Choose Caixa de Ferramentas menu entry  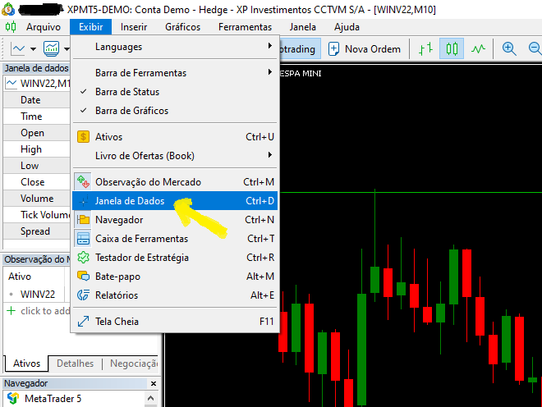(x=175, y=239)
